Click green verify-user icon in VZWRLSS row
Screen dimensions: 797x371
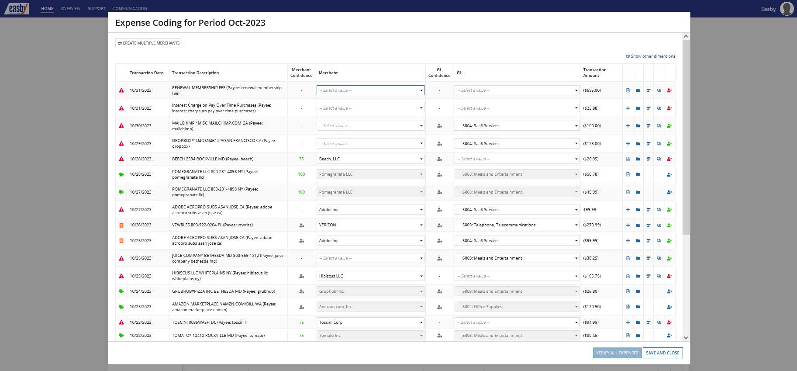point(669,225)
